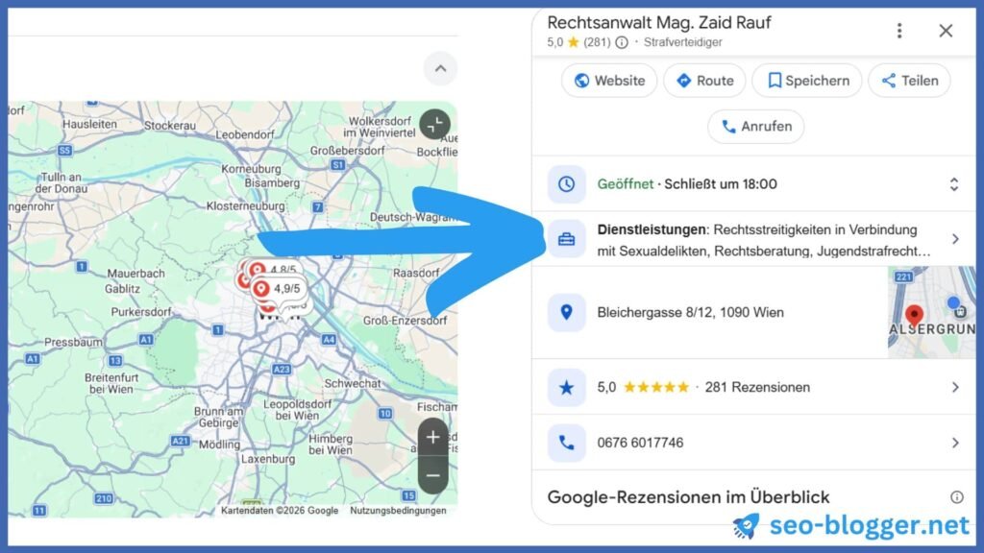Click the Stockerau map label
This screenshot has height=553, width=984.
point(170,126)
